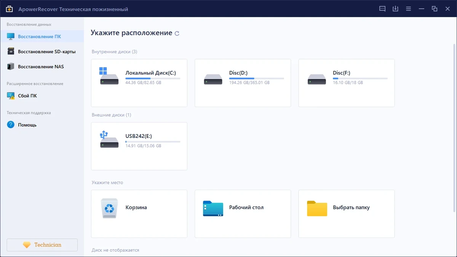Click usage bar of USB242(E:)
Screen dimensions: 457x257
[153, 142]
